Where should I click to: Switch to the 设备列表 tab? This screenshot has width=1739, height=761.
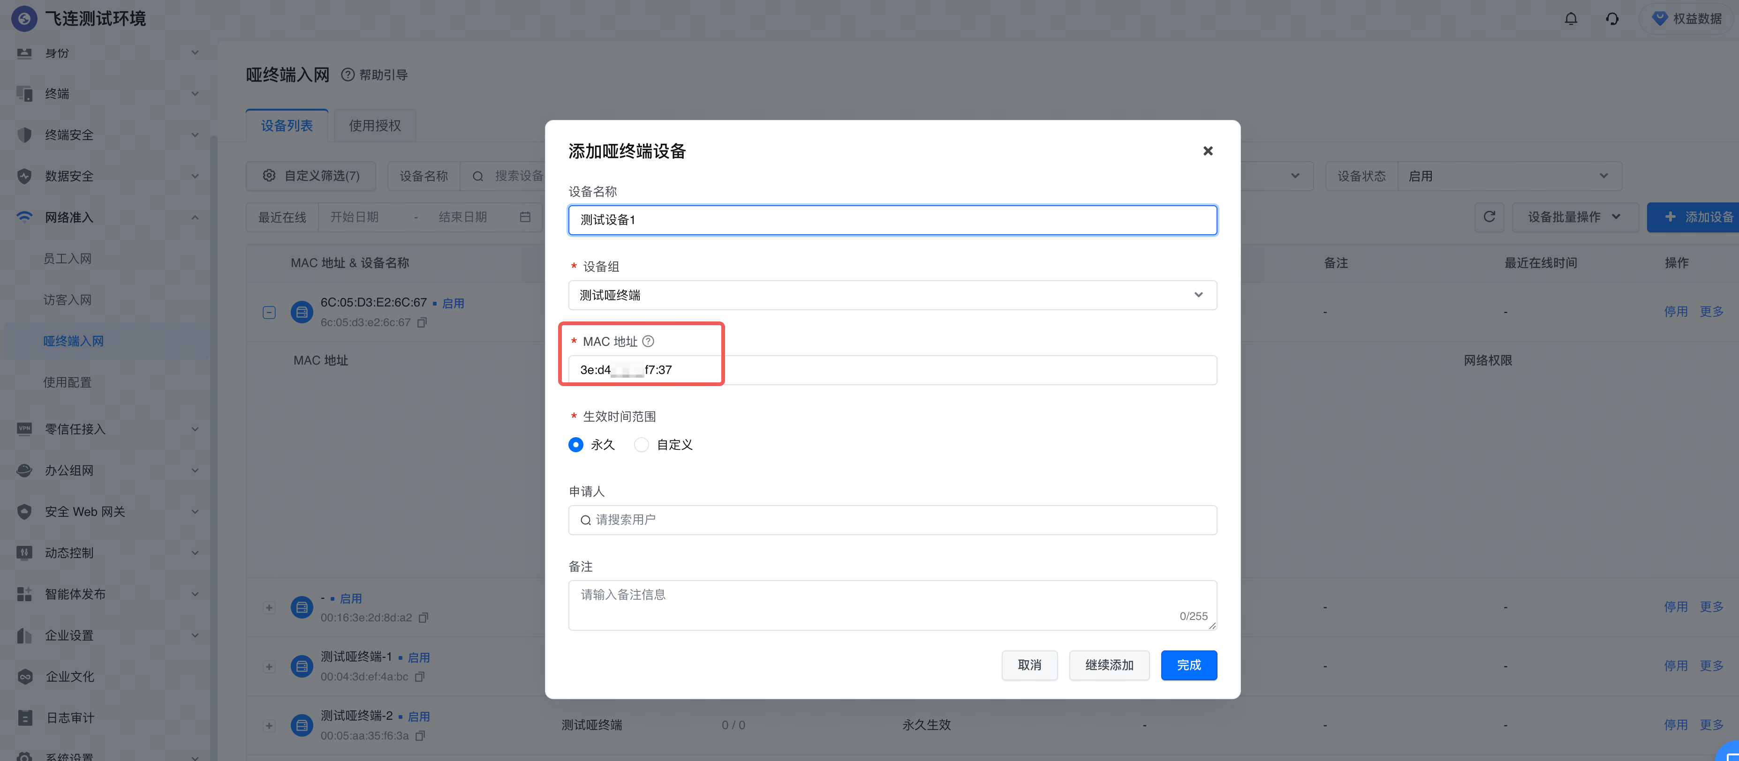[287, 126]
